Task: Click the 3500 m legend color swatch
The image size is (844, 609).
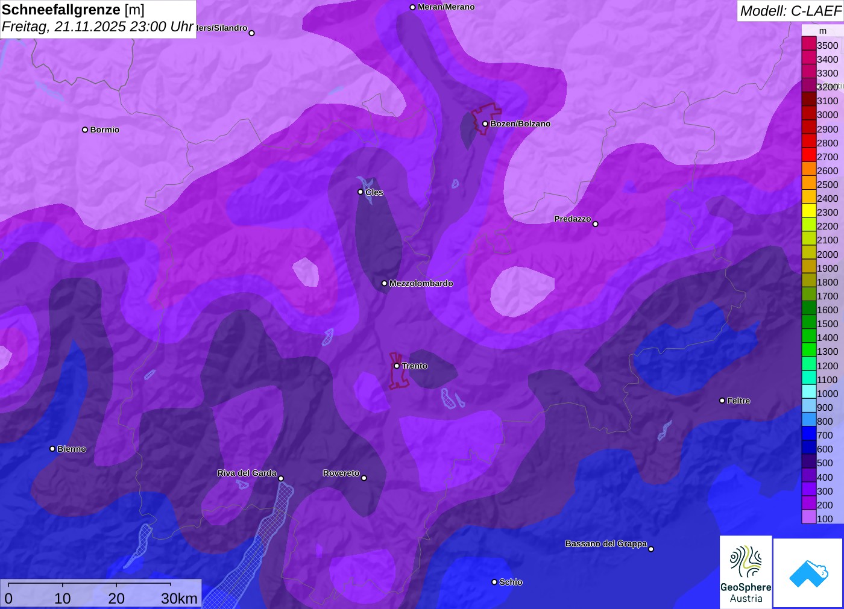Action: point(809,43)
